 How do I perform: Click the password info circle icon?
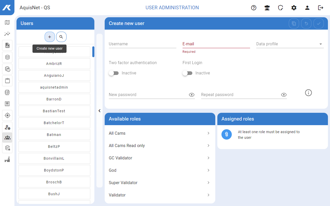pos(308,93)
